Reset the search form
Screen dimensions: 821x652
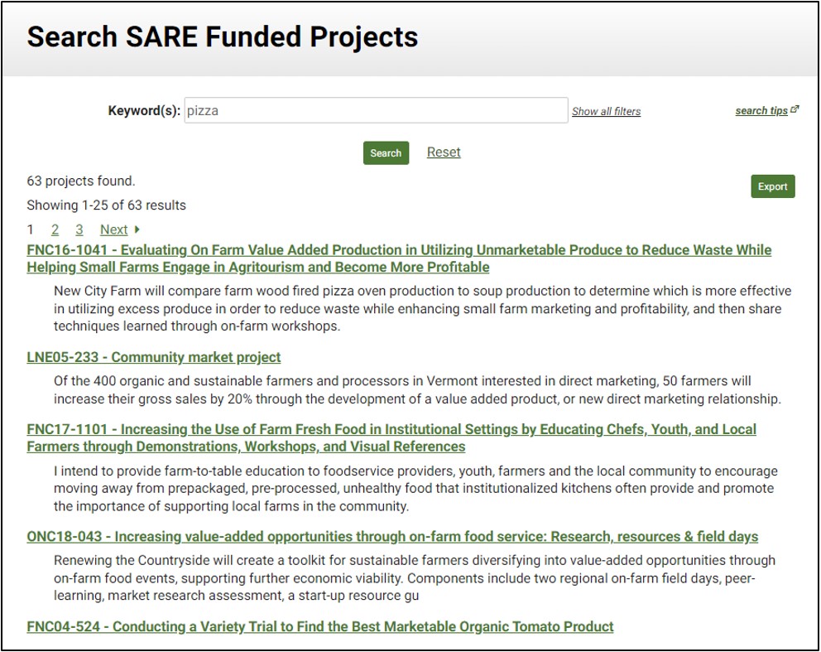444,152
